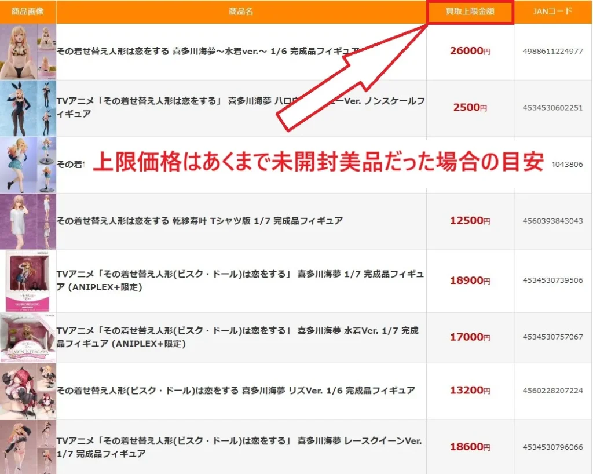Open 喜多川海夢〜水着ver.〜 1/6 product name
Screen dimensions: 593x474
pos(208,51)
